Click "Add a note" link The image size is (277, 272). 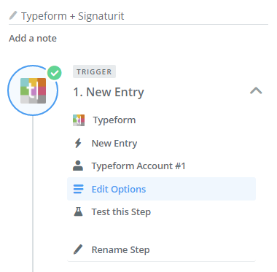33,38
